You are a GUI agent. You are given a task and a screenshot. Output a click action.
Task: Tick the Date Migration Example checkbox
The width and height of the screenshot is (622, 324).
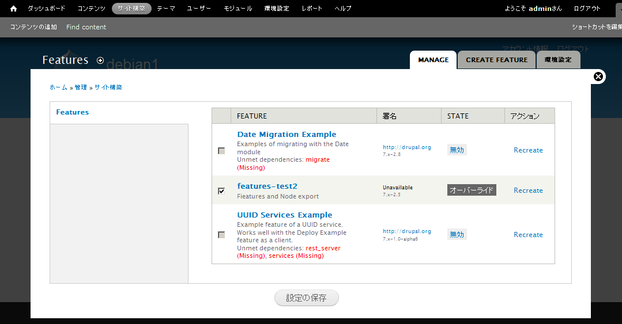(221, 151)
